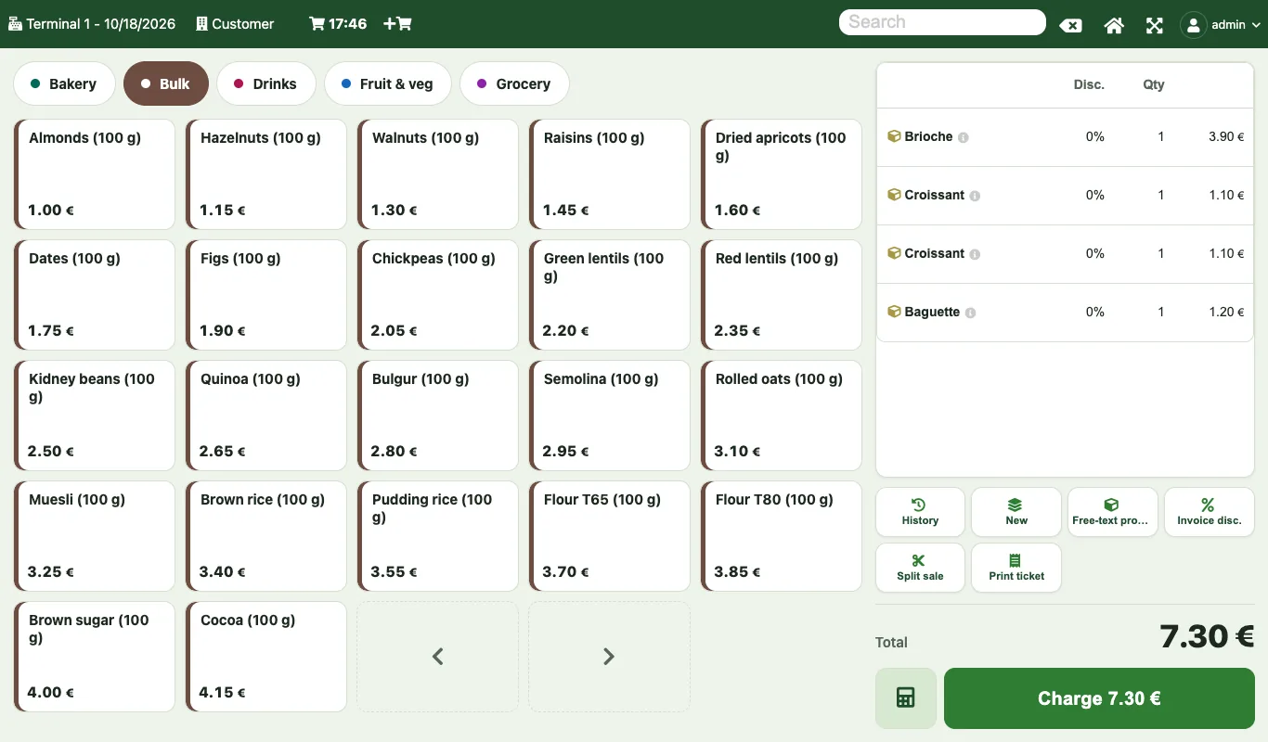This screenshot has width=1268, height=742.
Task: Open the Fruit & veg category
Action: 387,83
